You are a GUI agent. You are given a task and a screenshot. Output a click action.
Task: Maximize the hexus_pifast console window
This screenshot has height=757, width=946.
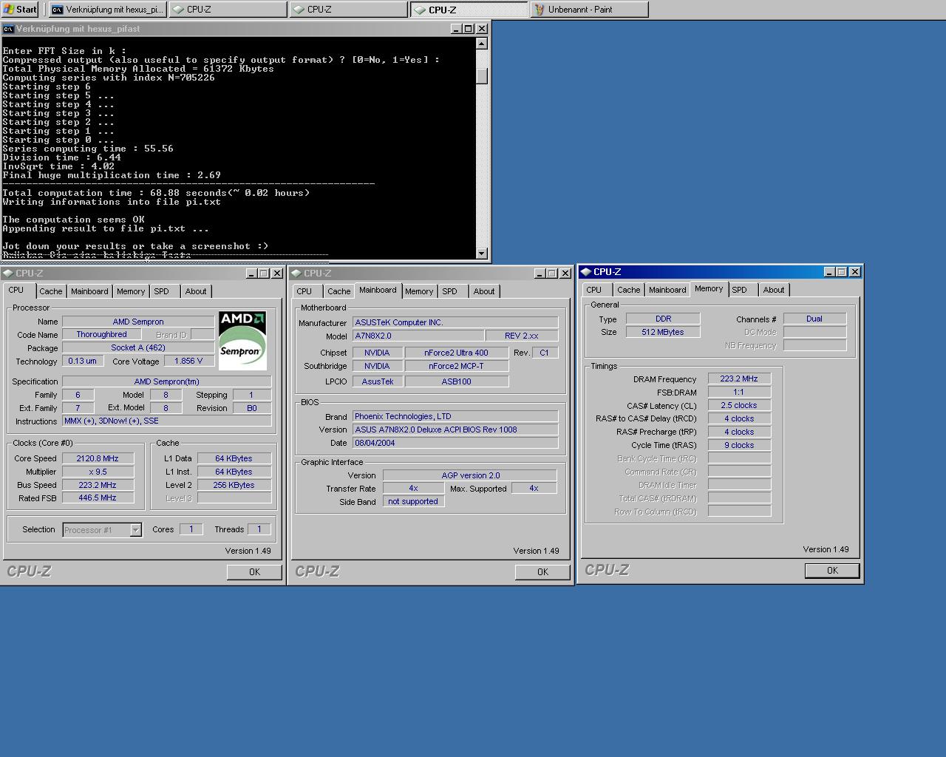pyautogui.click(x=469, y=29)
